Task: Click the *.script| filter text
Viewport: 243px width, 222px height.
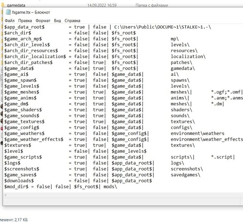Action: tap(223, 157)
